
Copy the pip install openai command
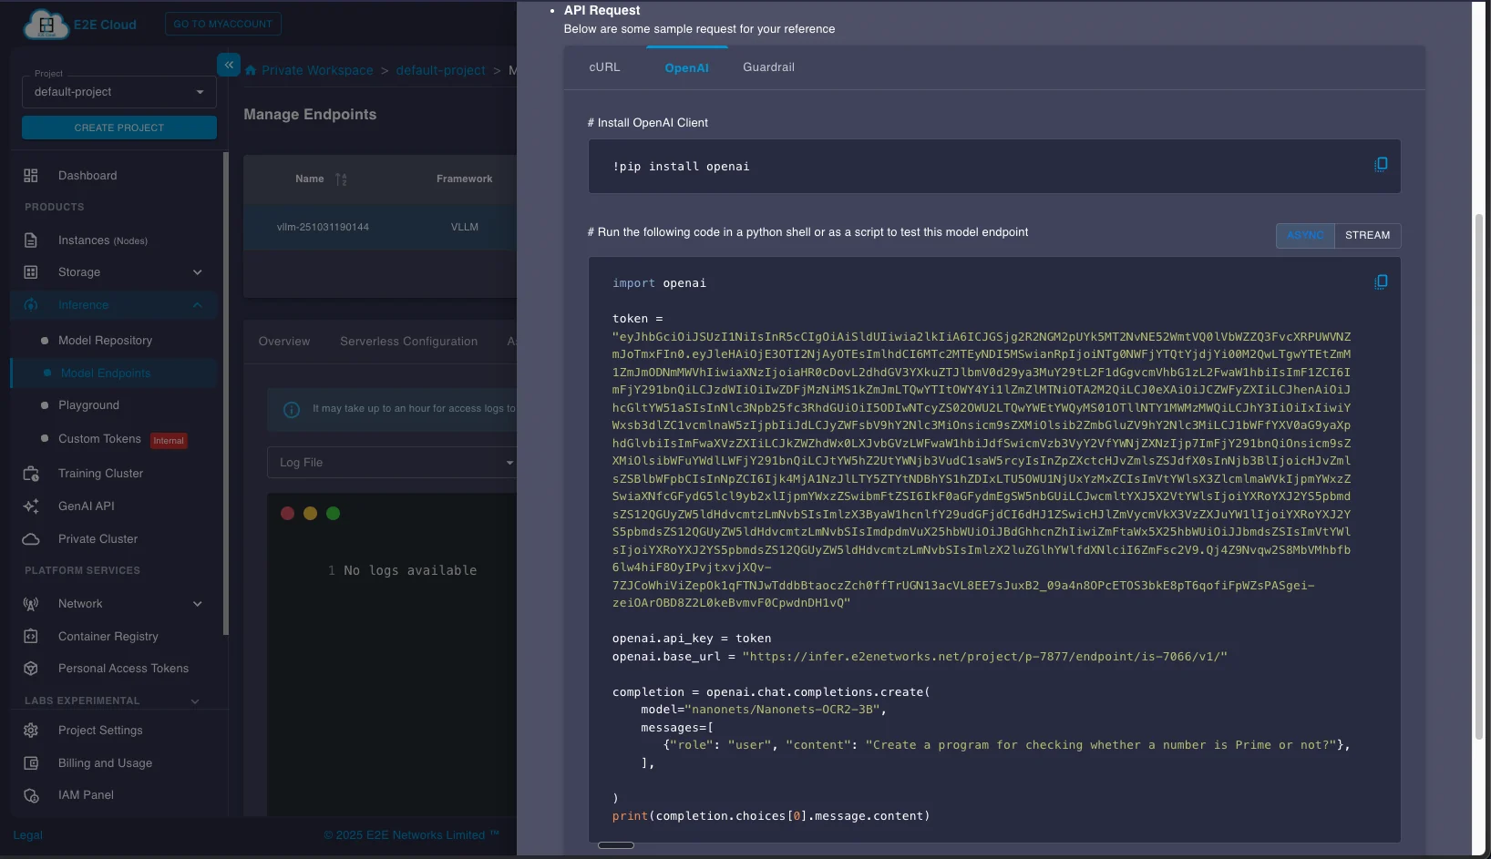[1381, 165]
